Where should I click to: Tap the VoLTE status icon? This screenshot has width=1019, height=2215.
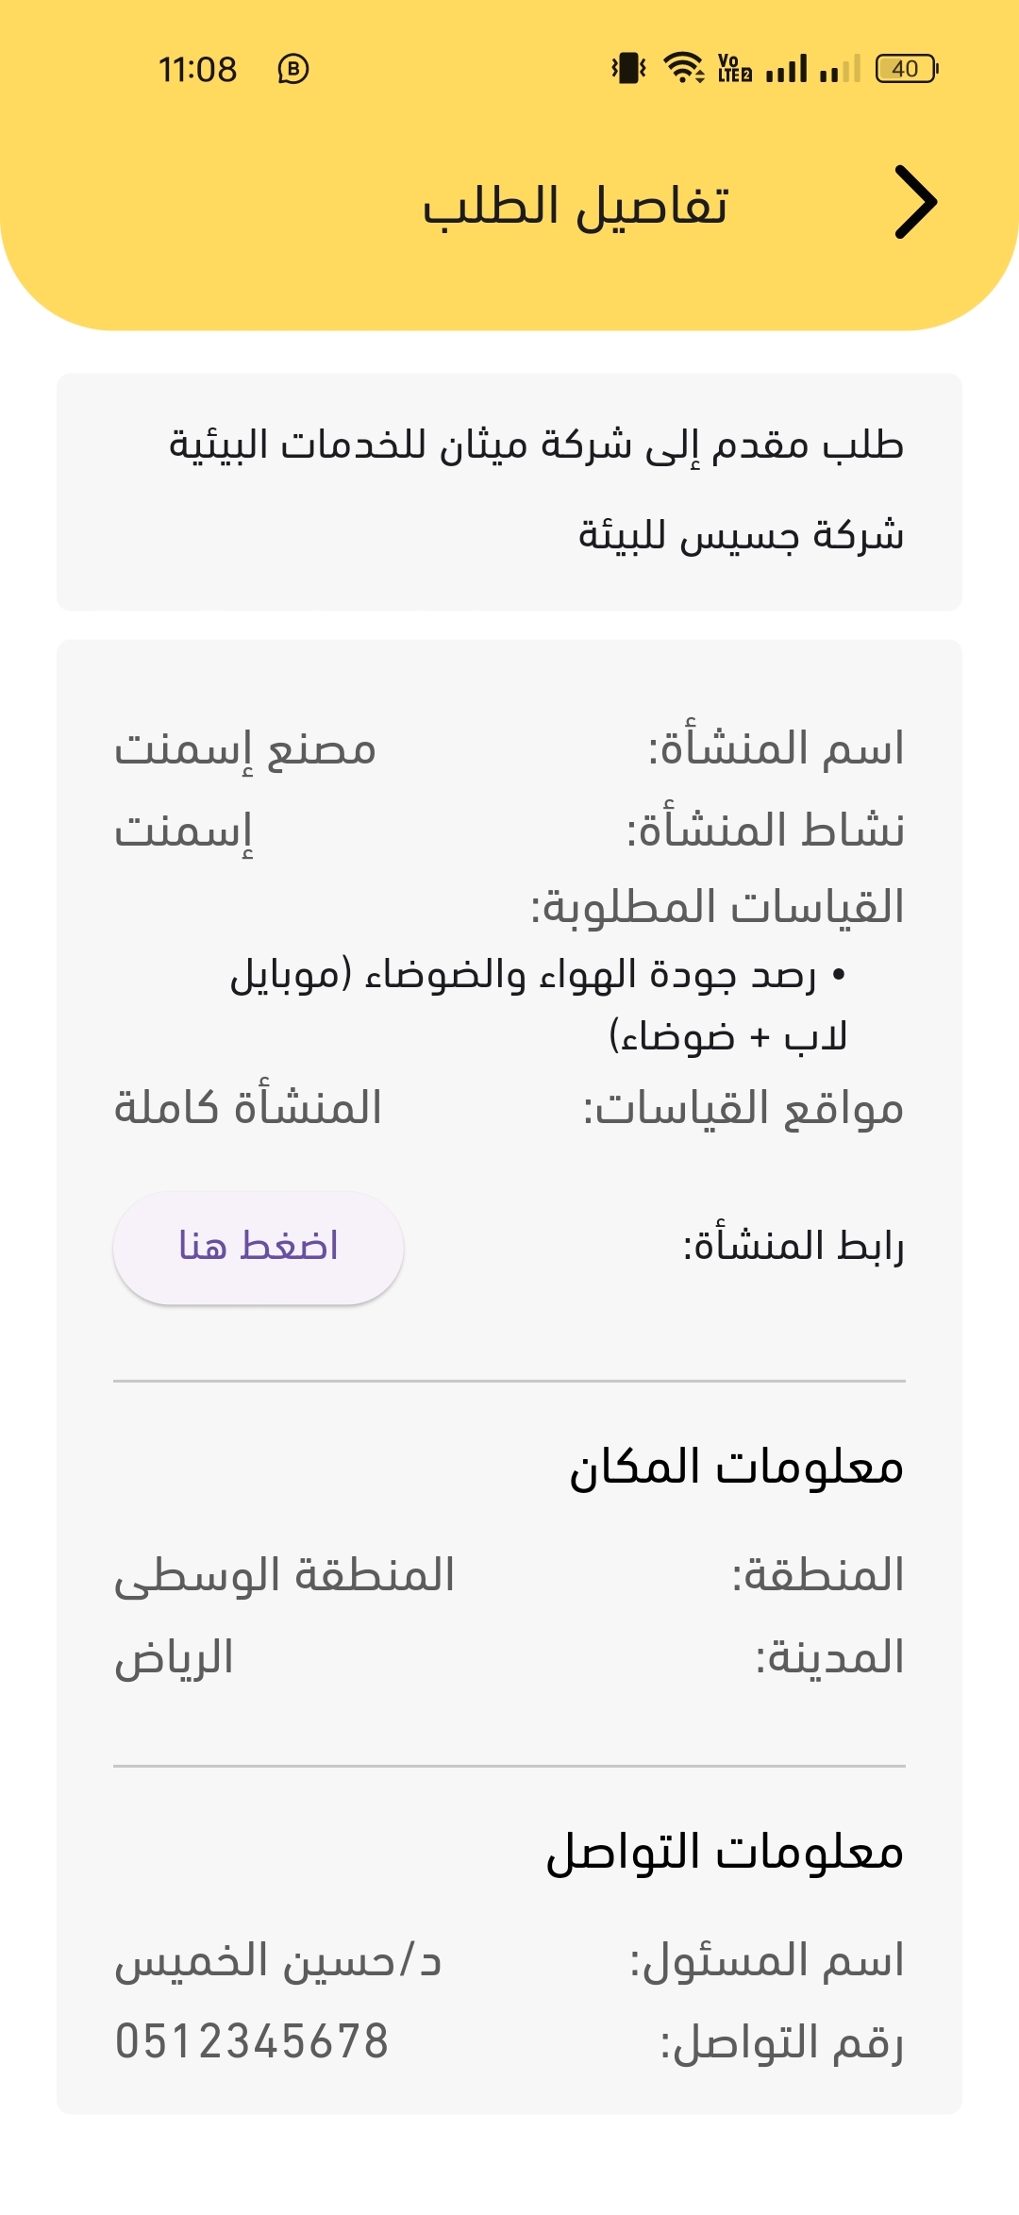[735, 68]
